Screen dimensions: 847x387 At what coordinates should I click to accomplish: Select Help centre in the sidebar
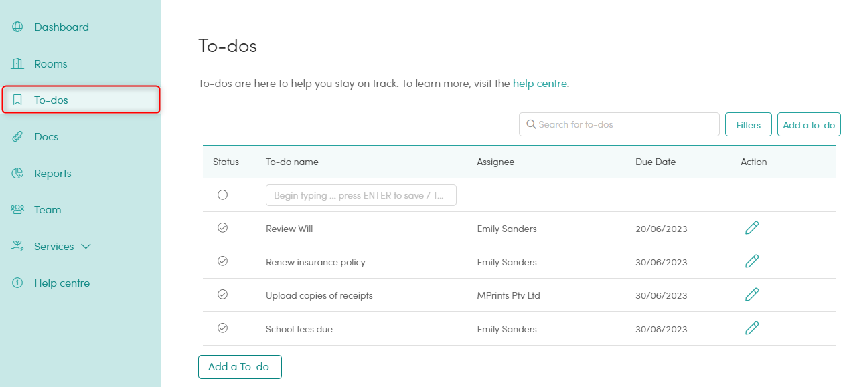(62, 283)
